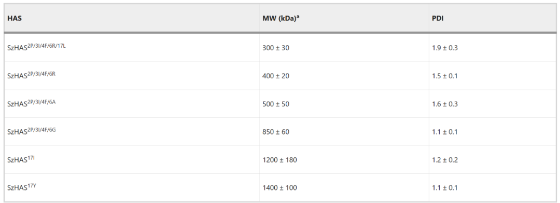Click the 1400 ± 100 molecular weight cell

coord(279,188)
